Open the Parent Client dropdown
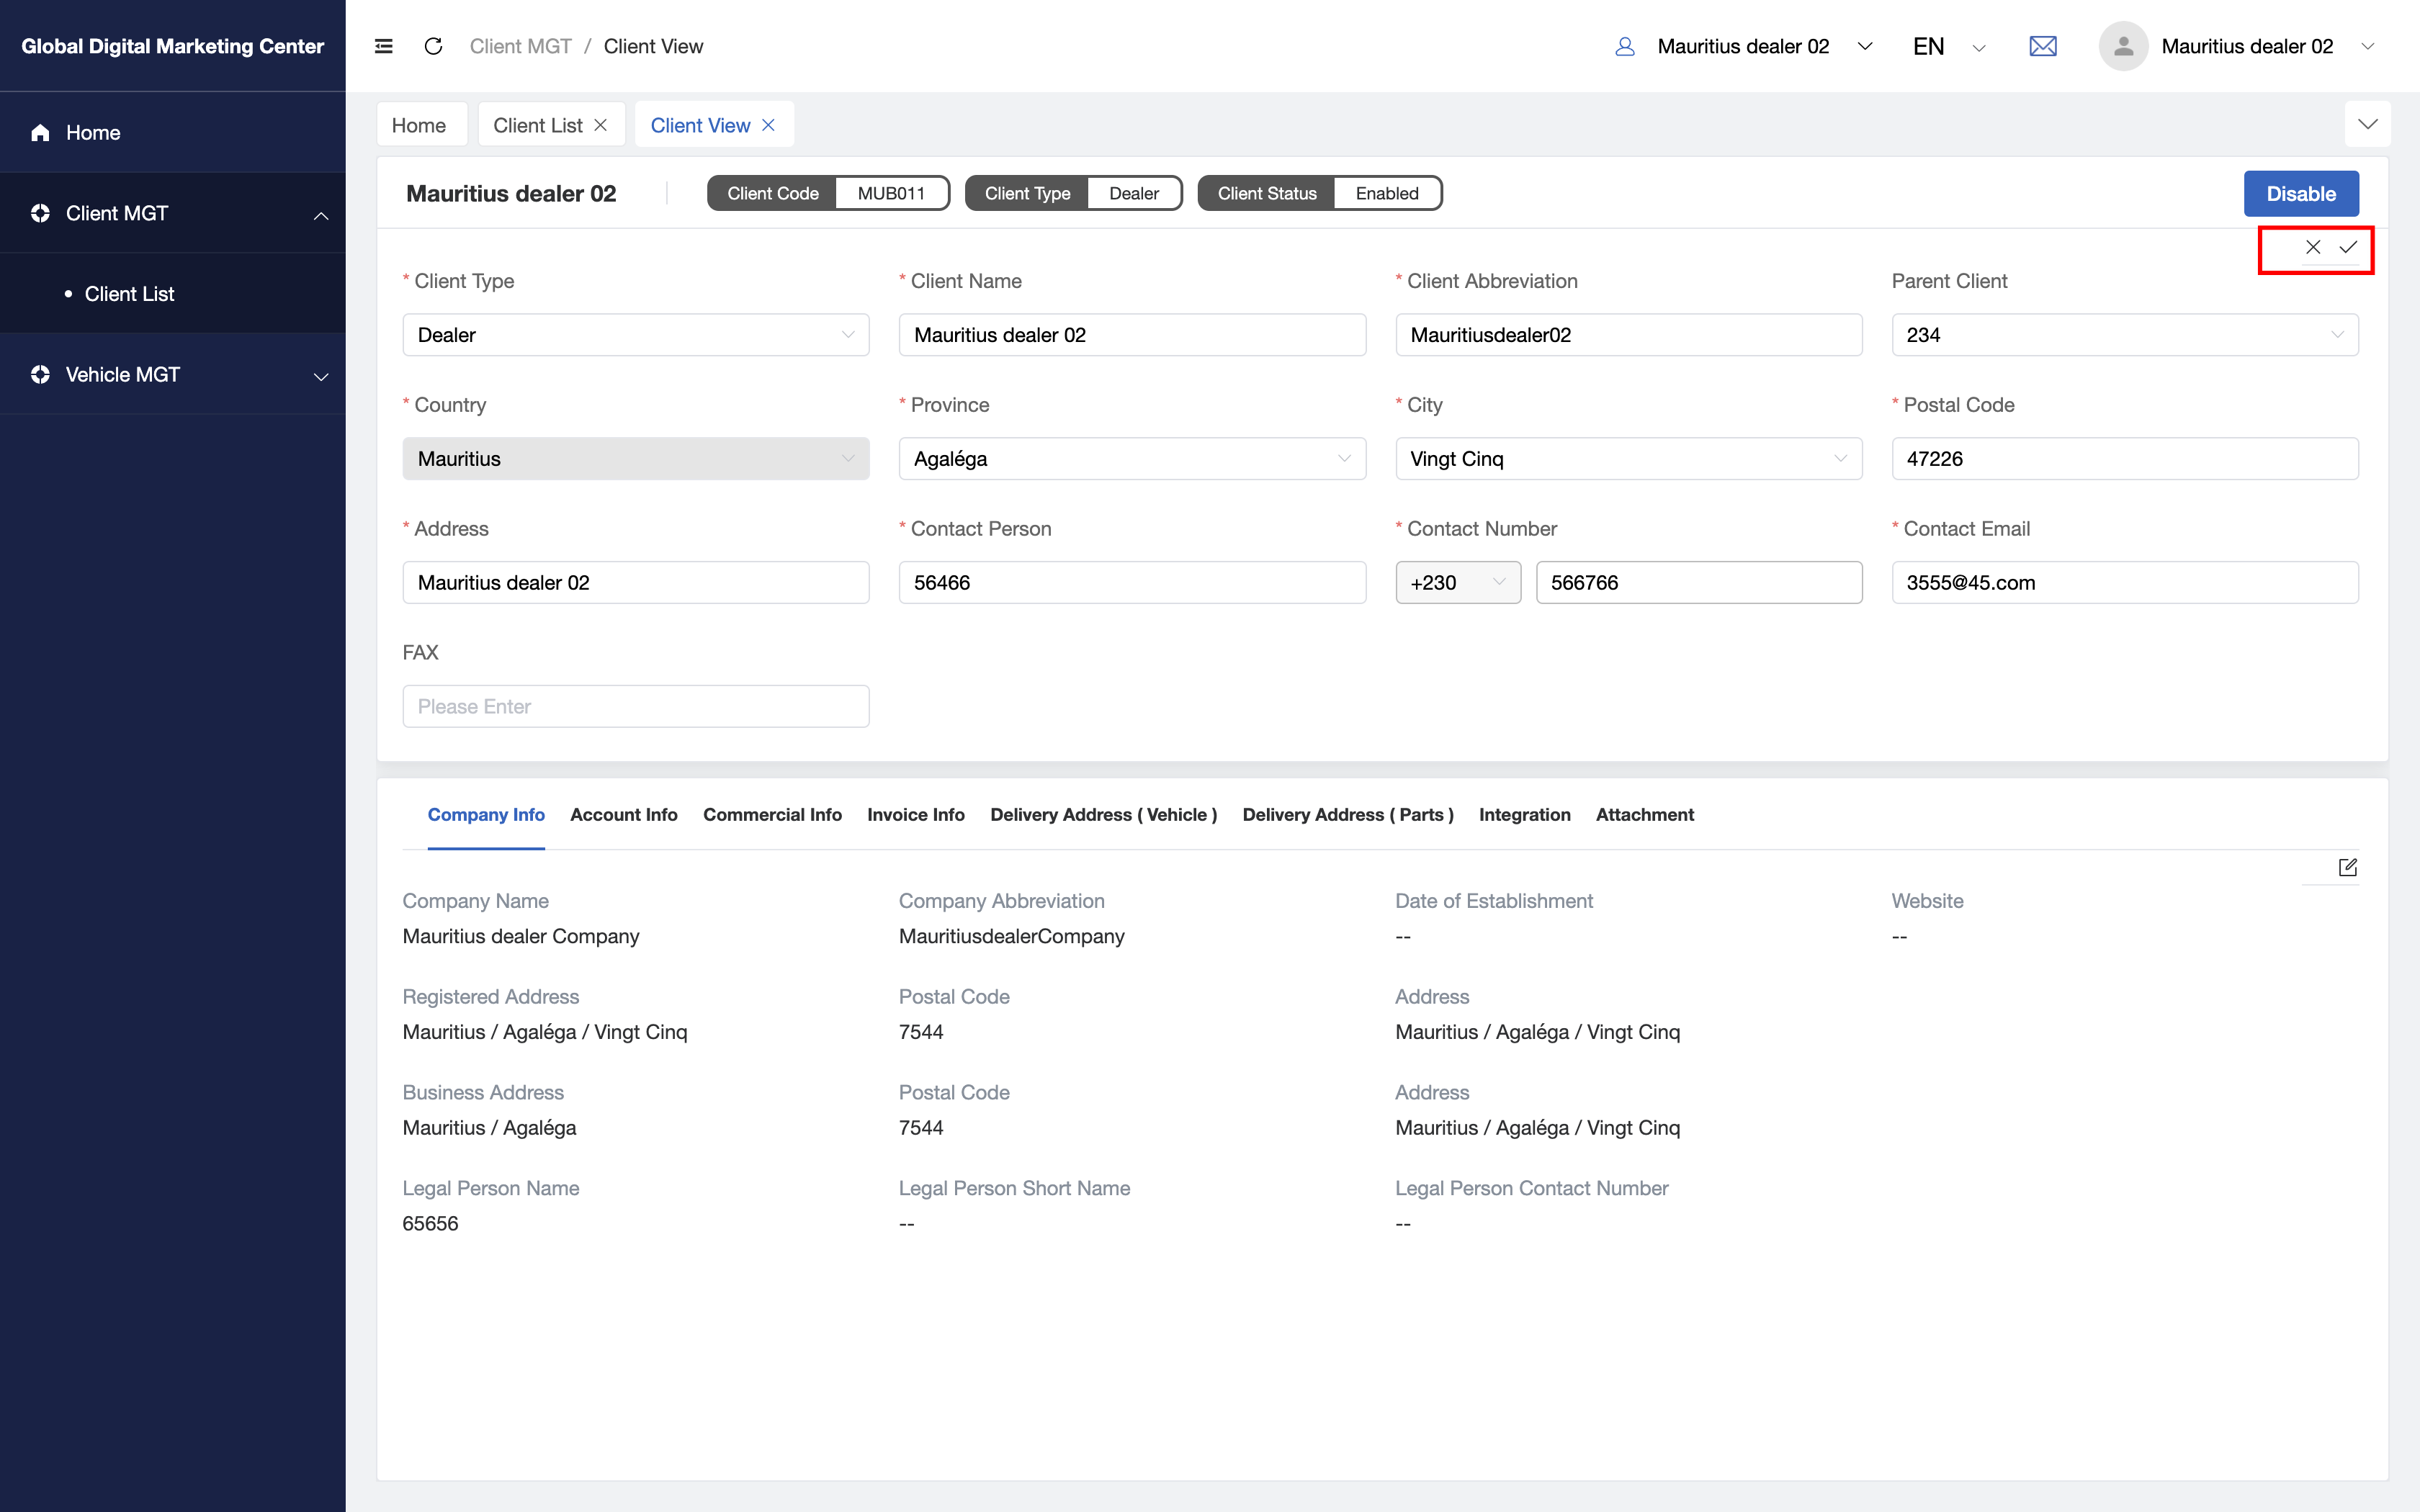Viewport: 2420px width, 1512px height. point(2124,335)
